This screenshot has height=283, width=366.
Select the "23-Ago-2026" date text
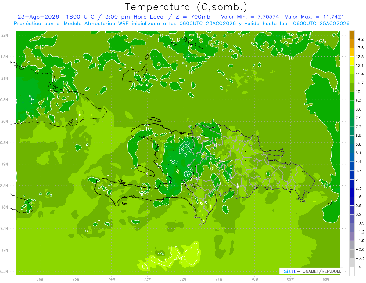(x=38, y=17)
